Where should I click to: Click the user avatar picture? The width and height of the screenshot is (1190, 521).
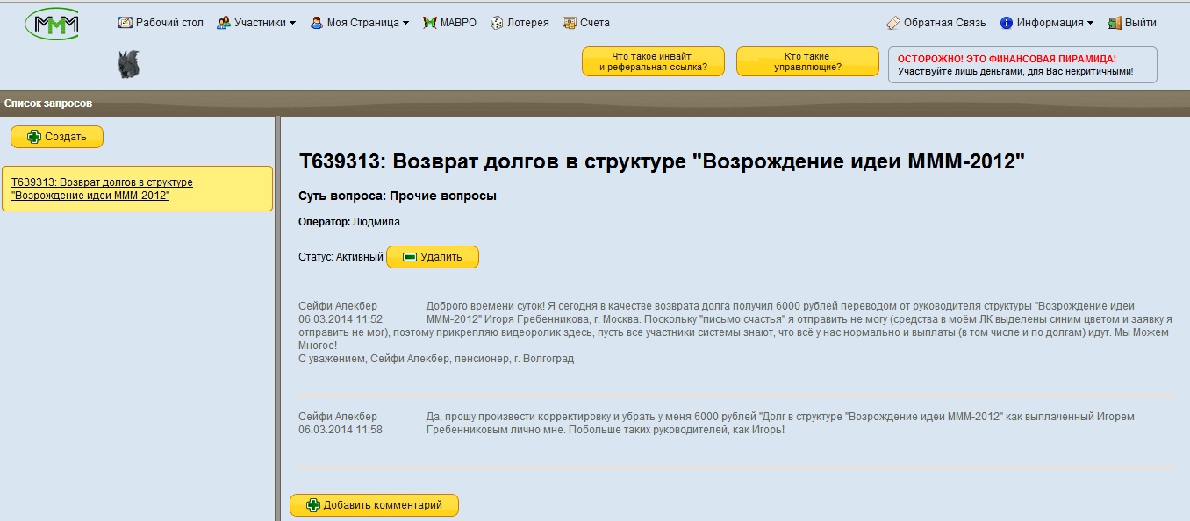(129, 64)
